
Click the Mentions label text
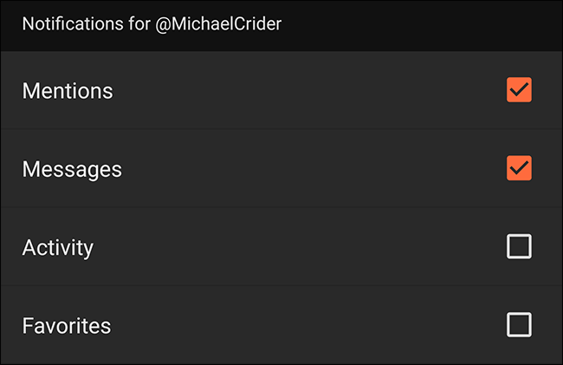(x=68, y=90)
